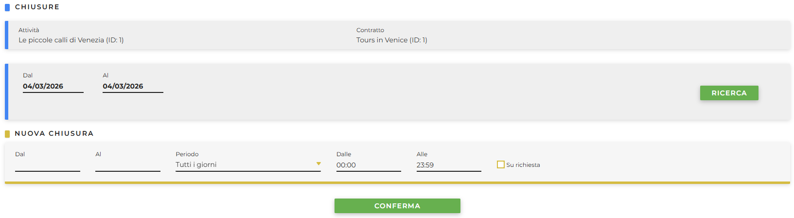This screenshot has height=218, width=794.
Task: Focus the search Dal date showing 04/03/2026
Action: 53,86
